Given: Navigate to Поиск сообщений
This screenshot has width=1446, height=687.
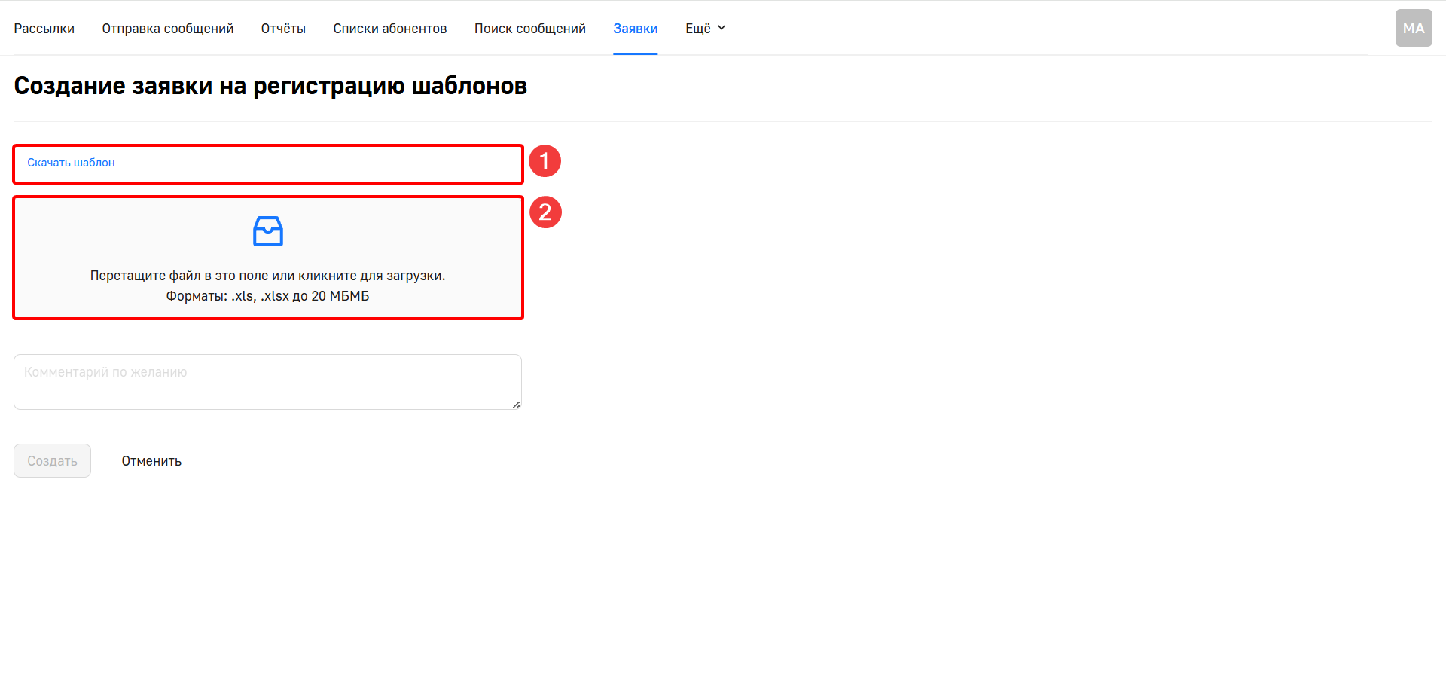Looking at the screenshot, I should [529, 29].
